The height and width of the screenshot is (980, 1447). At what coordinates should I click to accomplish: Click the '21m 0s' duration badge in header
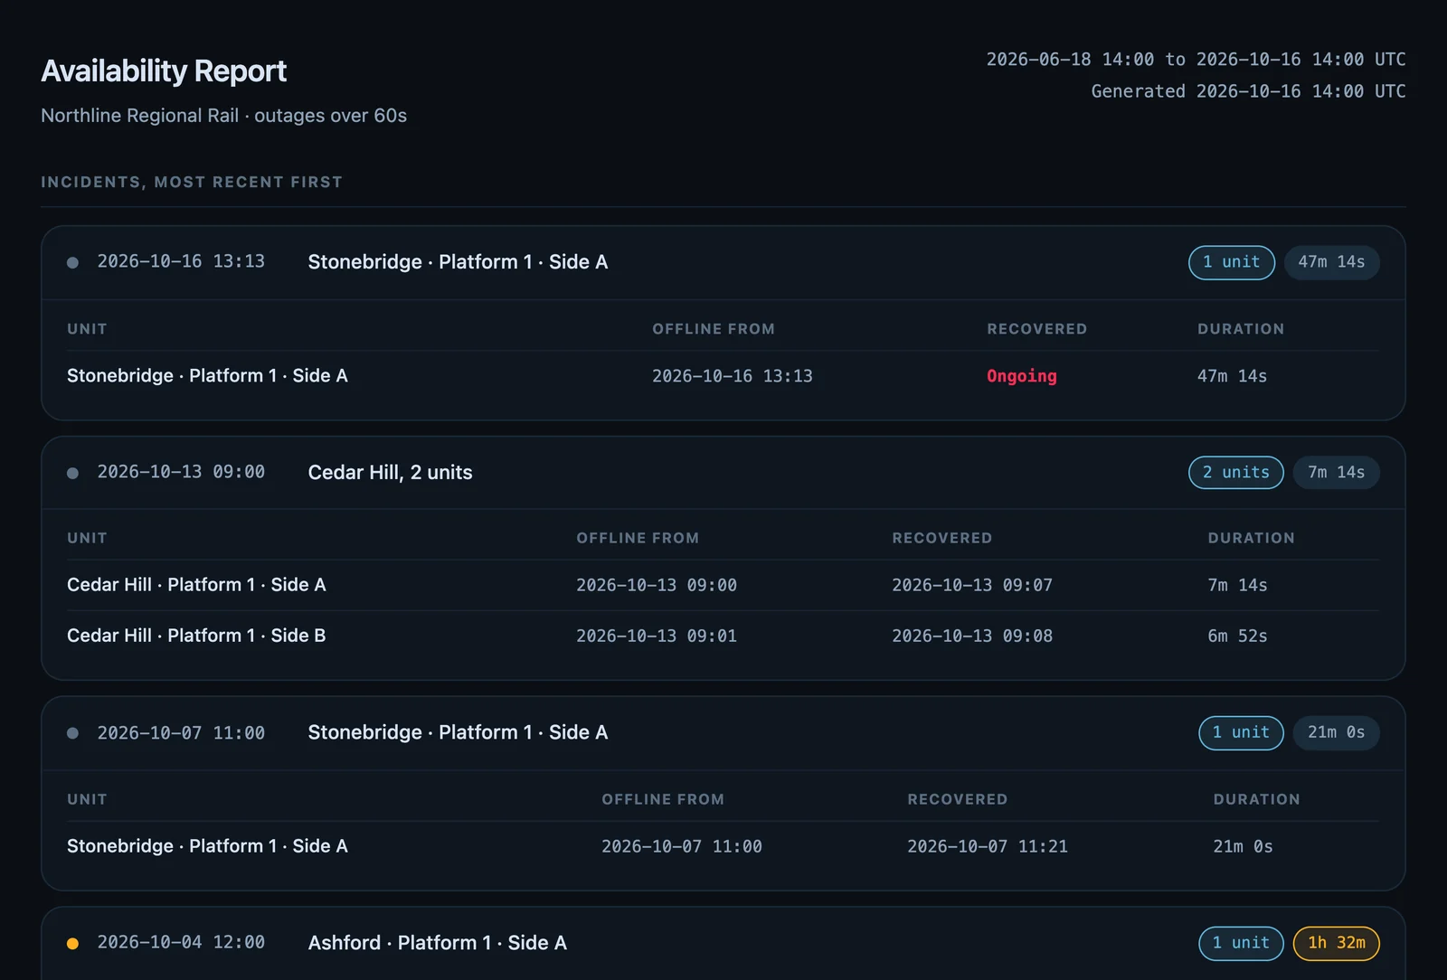click(x=1336, y=733)
